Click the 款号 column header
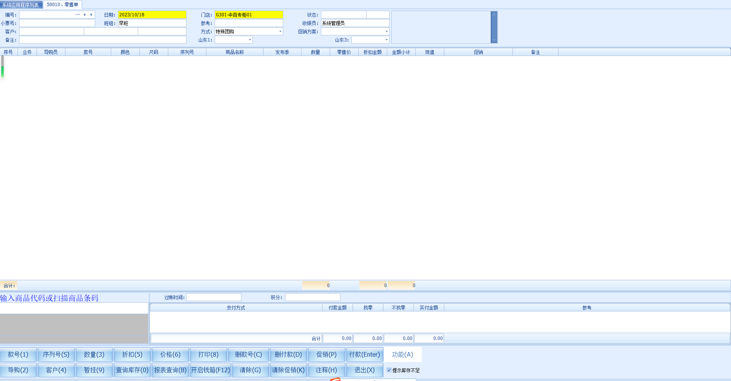This screenshot has height=381, width=731. pos(88,52)
